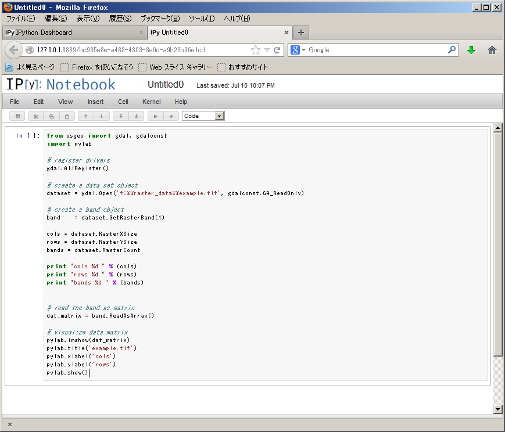Click the Save notebook toolbar icon
This screenshot has width=505, height=432.
[17, 116]
